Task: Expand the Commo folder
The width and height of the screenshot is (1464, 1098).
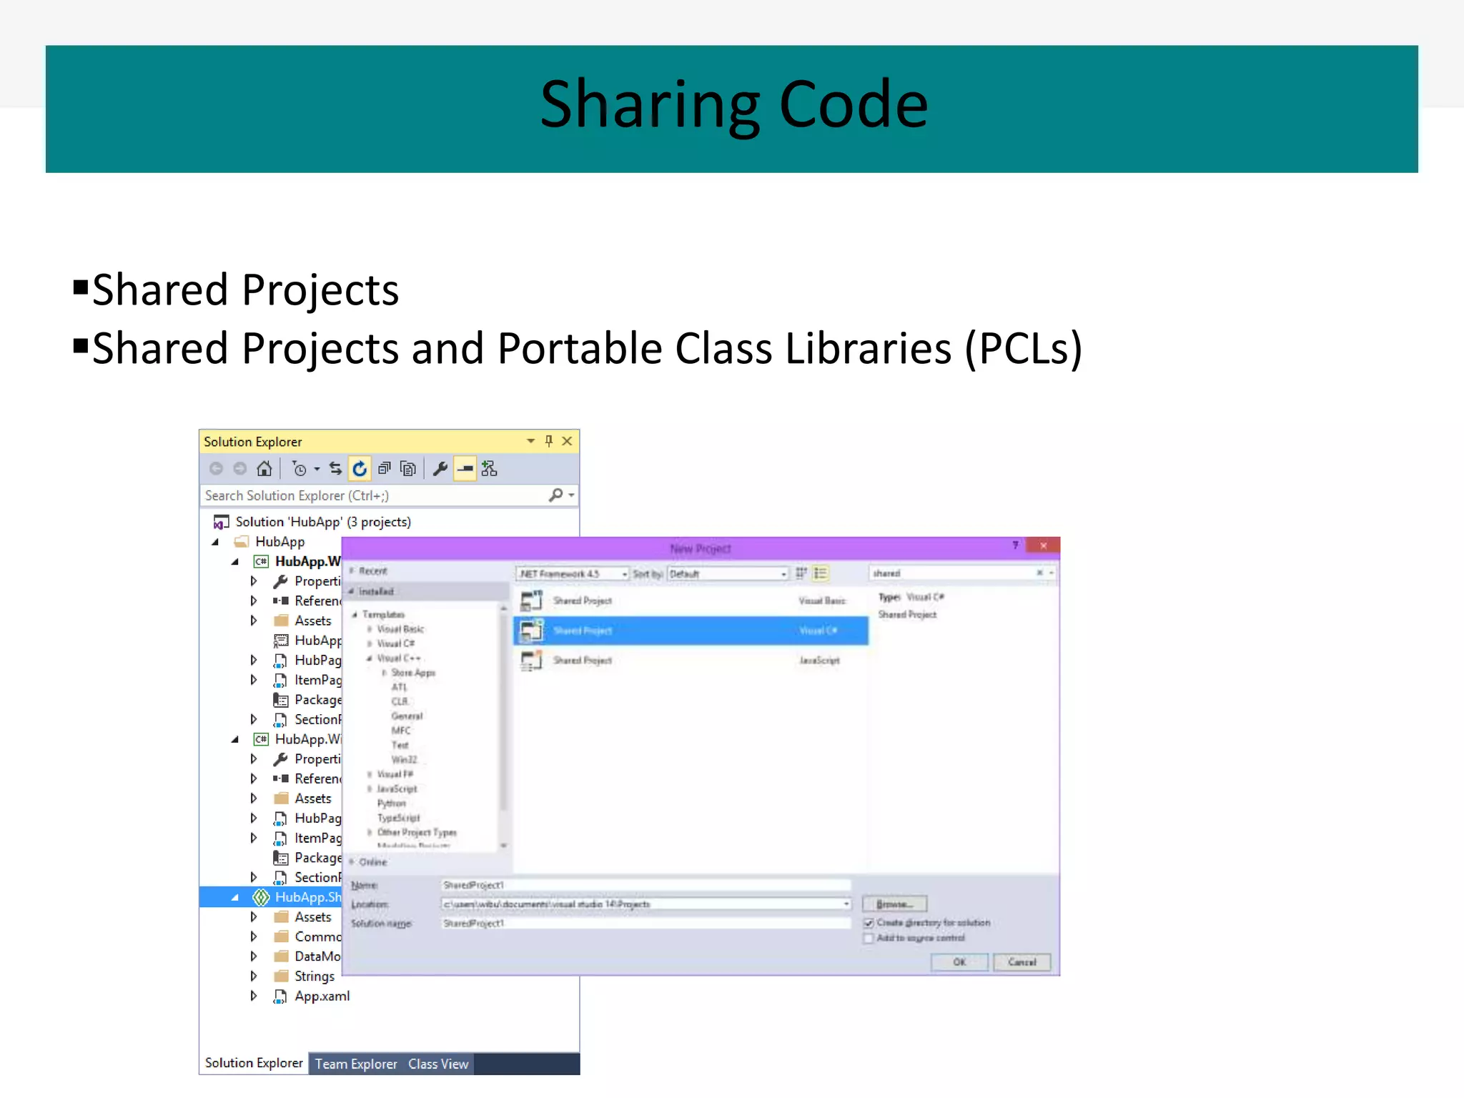Action: tap(254, 936)
